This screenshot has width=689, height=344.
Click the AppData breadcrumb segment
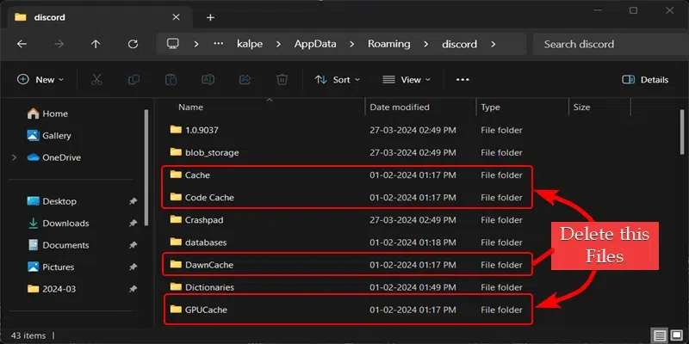[315, 44]
